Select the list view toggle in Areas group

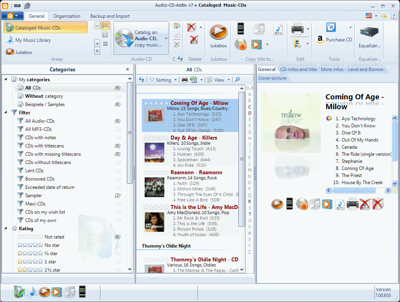point(105,26)
